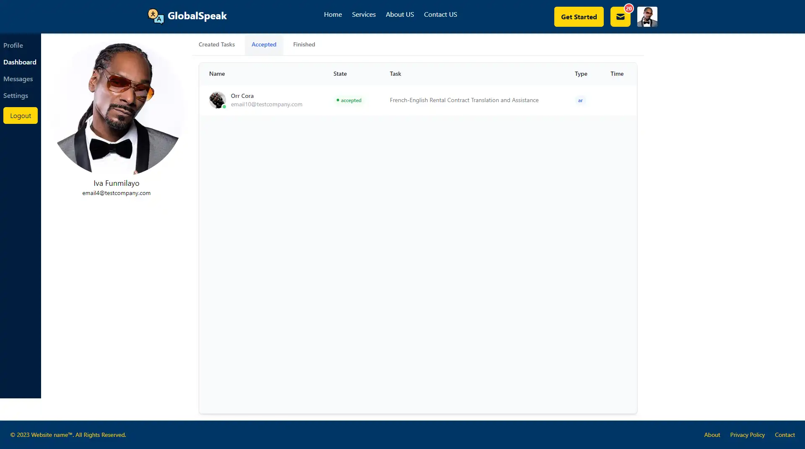Open the French-English Rental Contract task
805x449 pixels.
tap(464, 100)
